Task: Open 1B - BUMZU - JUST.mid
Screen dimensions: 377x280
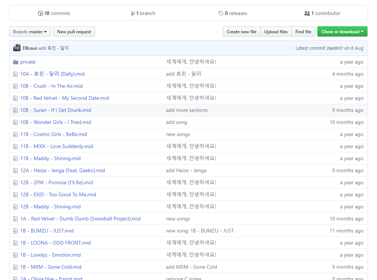Action: 47,231
